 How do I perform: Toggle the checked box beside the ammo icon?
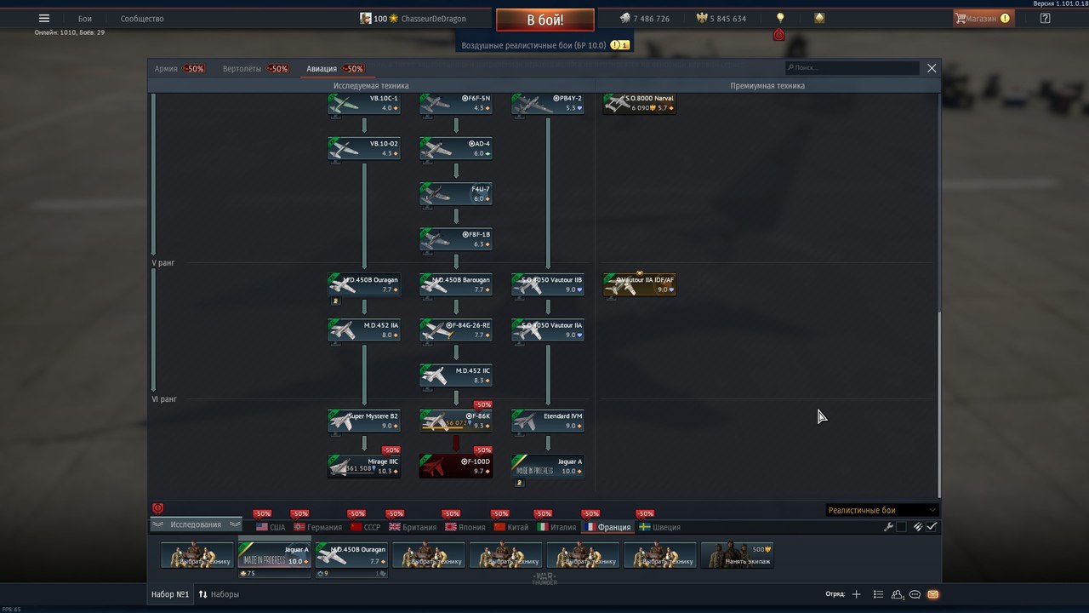click(932, 527)
